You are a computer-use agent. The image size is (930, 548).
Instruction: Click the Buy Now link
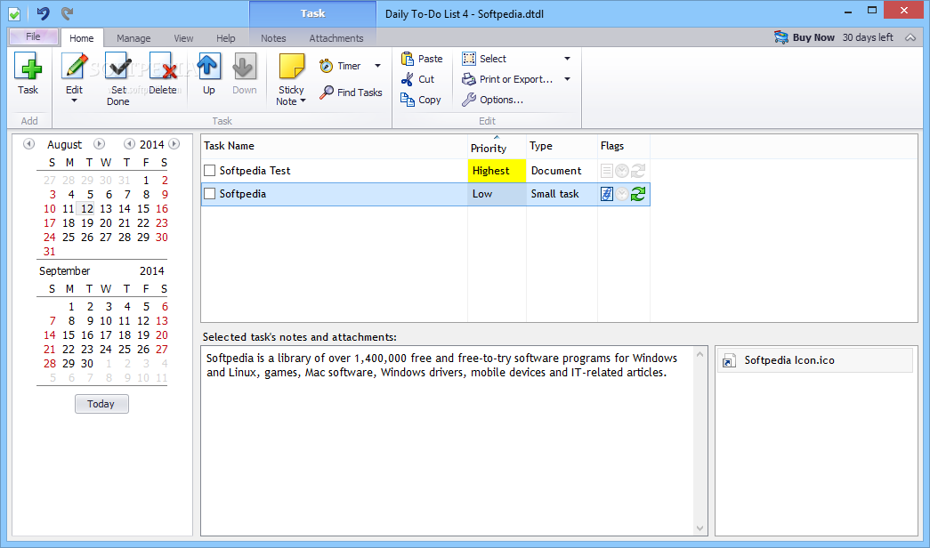pyautogui.click(x=813, y=37)
